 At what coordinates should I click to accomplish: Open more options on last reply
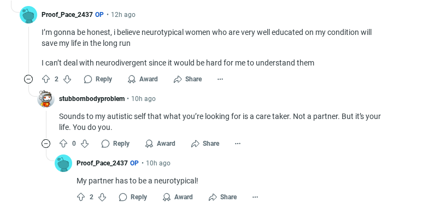255,197
